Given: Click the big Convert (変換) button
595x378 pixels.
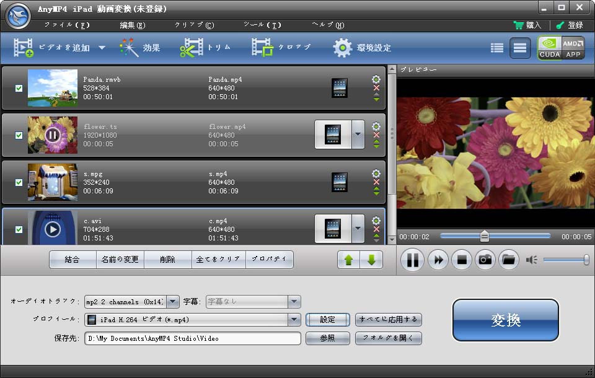Looking at the screenshot, I should click(506, 320).
